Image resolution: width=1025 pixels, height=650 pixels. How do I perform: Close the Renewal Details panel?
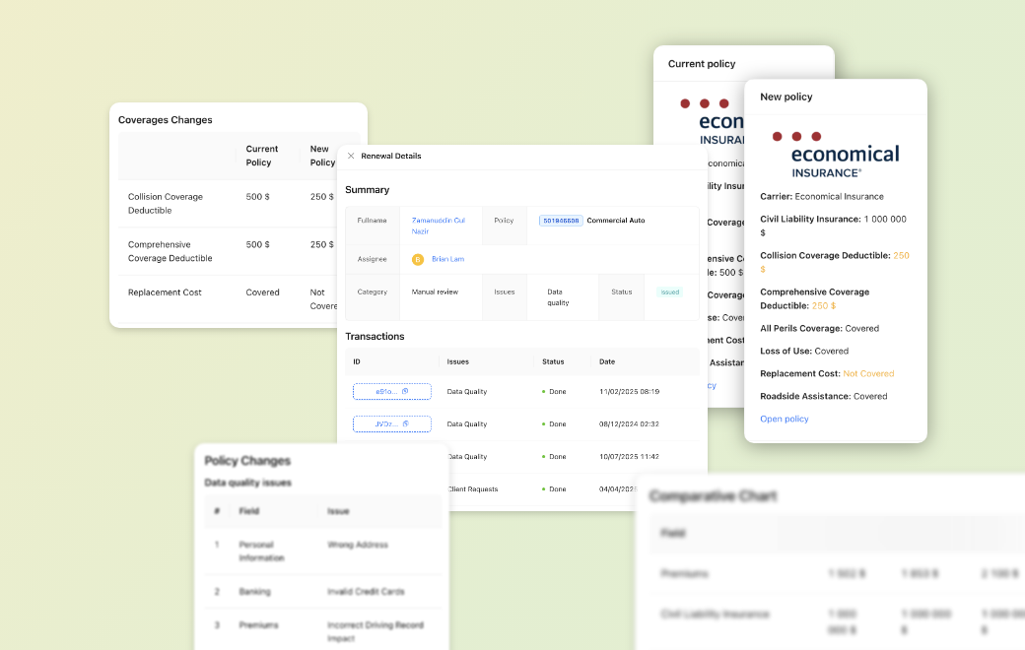coord(351,157)
